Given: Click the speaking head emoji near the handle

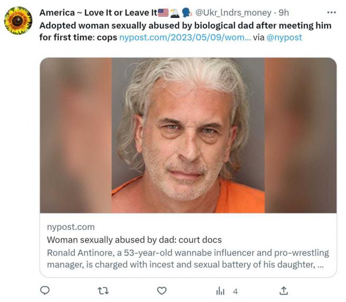Looking at the screenshot, I should [186, 13].
